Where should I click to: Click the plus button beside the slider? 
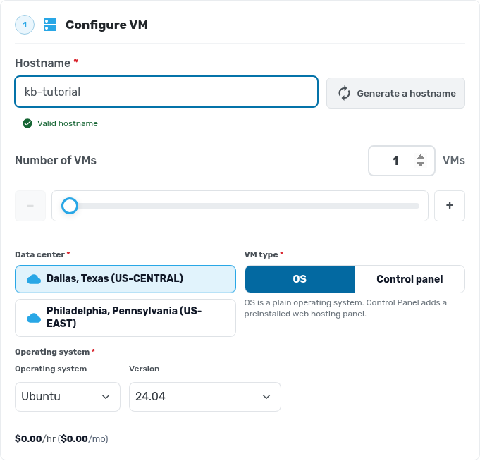tap(450, 206)
